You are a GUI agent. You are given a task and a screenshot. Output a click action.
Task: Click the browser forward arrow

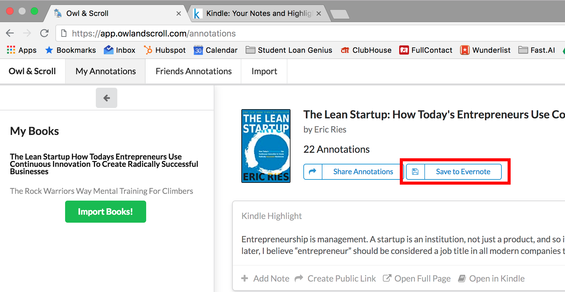tap(27, 33)
